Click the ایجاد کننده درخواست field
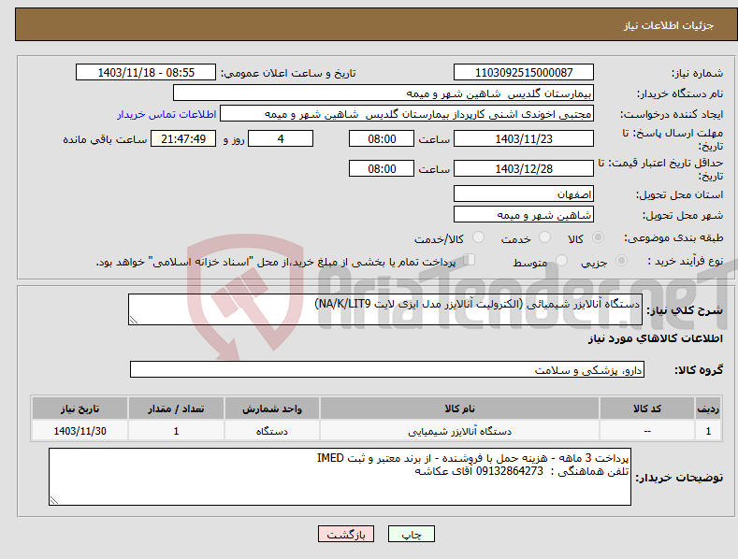Image resolution: width=738 pixels, height=559 pixels. click(x=407, y=114)
